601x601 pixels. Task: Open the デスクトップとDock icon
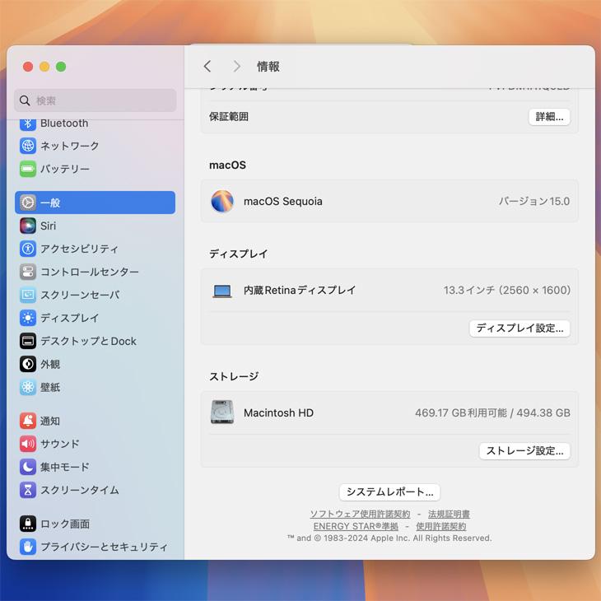click(28, 341)
